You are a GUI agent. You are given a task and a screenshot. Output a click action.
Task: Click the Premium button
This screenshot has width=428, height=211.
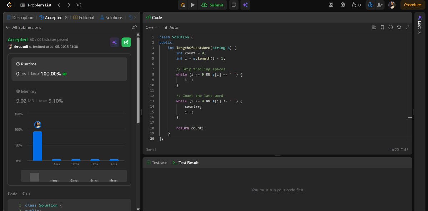[x=412, y=5]
